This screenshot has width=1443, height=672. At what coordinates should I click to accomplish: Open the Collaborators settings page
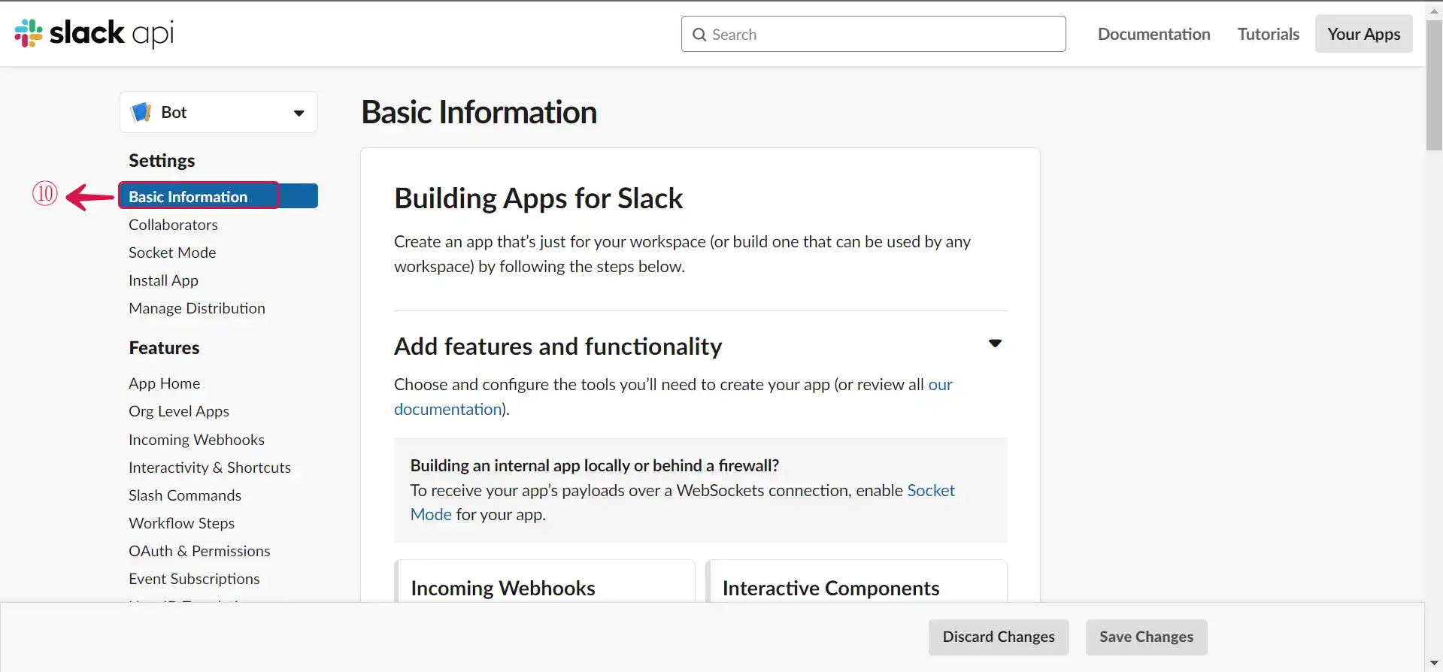[173, 225]
